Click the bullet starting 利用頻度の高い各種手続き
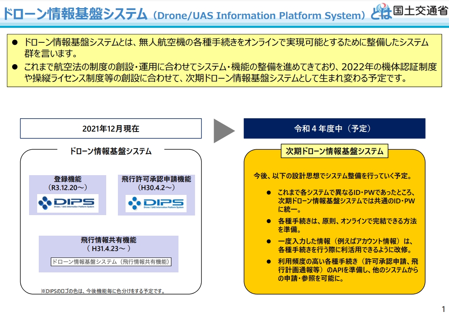Image resolution: width=449 pixels, height=318 pixels. 342,270
